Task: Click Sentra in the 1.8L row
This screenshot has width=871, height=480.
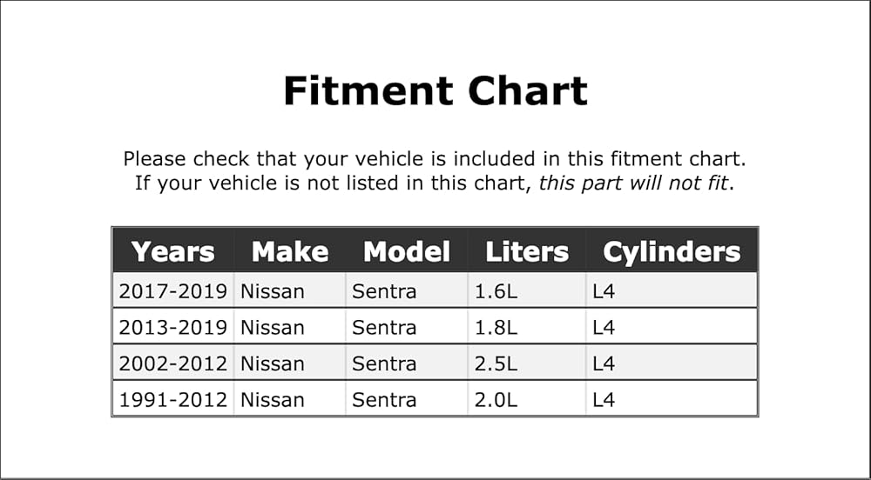Action: [x=384, y=327]
